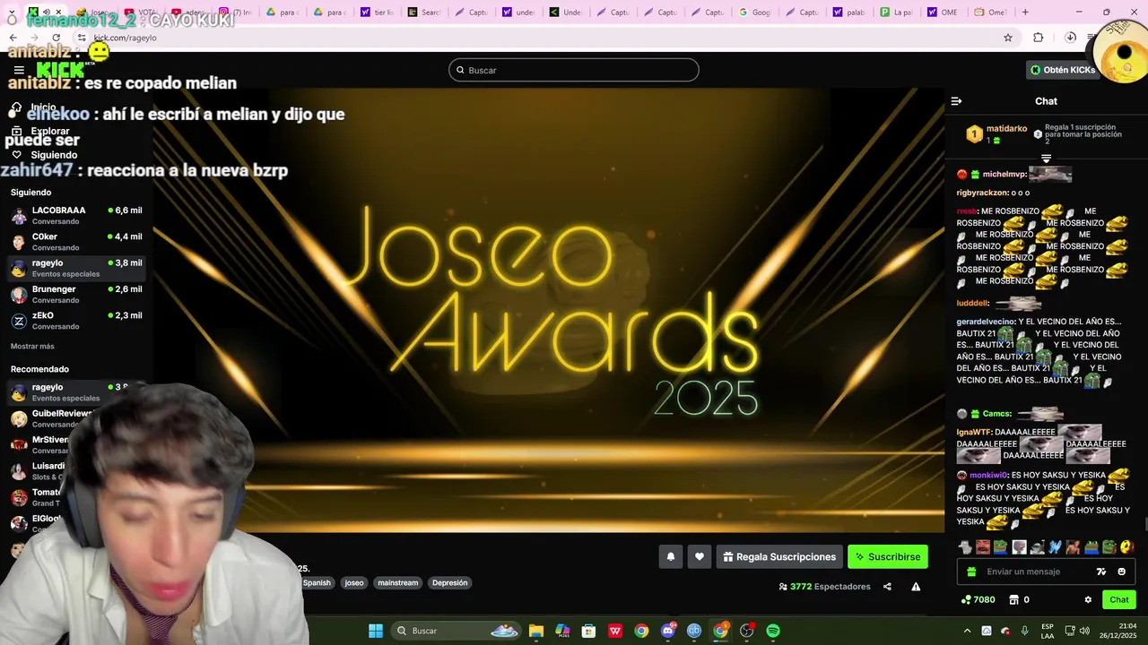
Task: Open the browser extensions puzzle icon
Action: pos(1039,38)
